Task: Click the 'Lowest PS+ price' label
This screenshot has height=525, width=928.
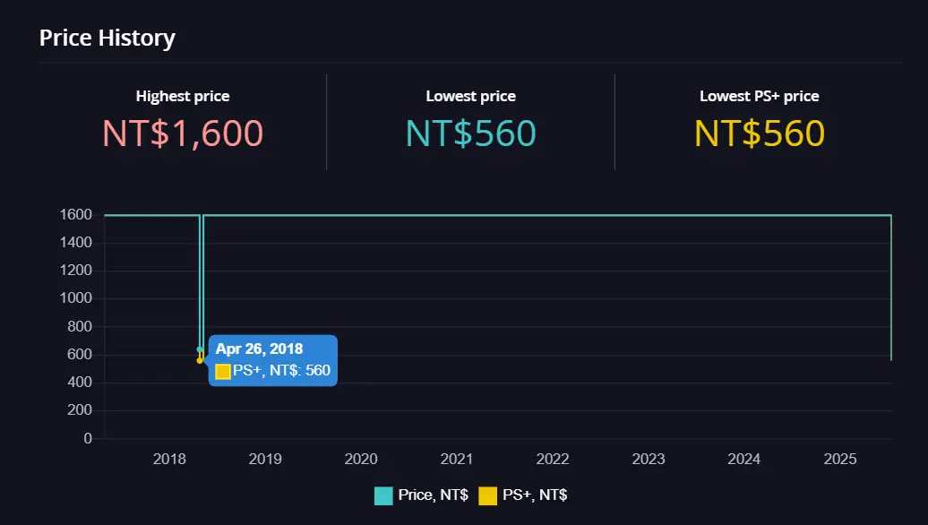Action: (x=759, y=96)
